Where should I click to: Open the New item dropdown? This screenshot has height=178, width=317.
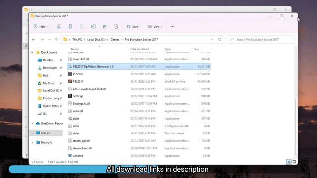click(x=41, y=26)
